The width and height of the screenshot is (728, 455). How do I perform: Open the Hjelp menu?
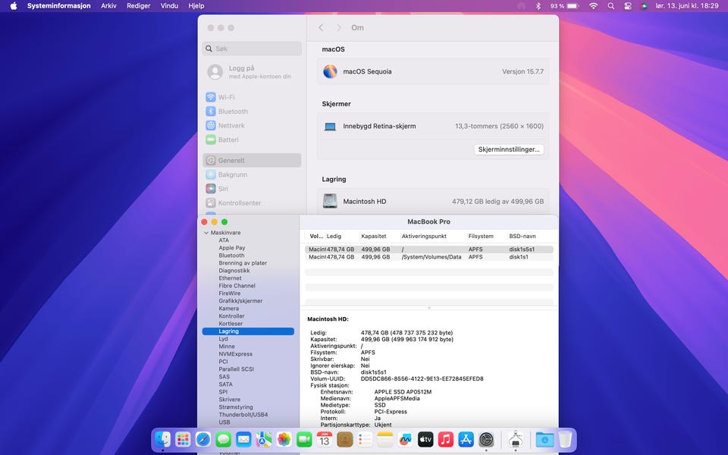[196, 6]
